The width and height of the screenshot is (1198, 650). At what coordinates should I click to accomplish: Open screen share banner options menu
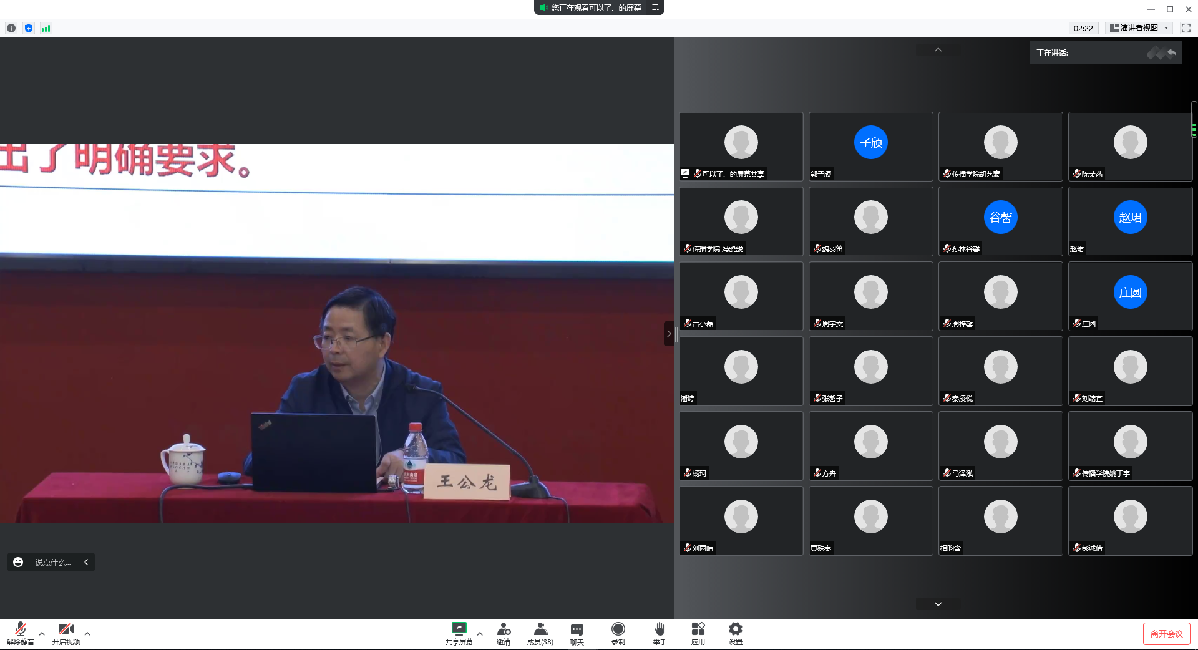[x=655, y=7]
